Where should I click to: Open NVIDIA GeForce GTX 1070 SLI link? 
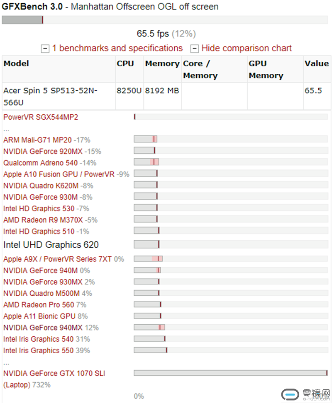[54, 379]
